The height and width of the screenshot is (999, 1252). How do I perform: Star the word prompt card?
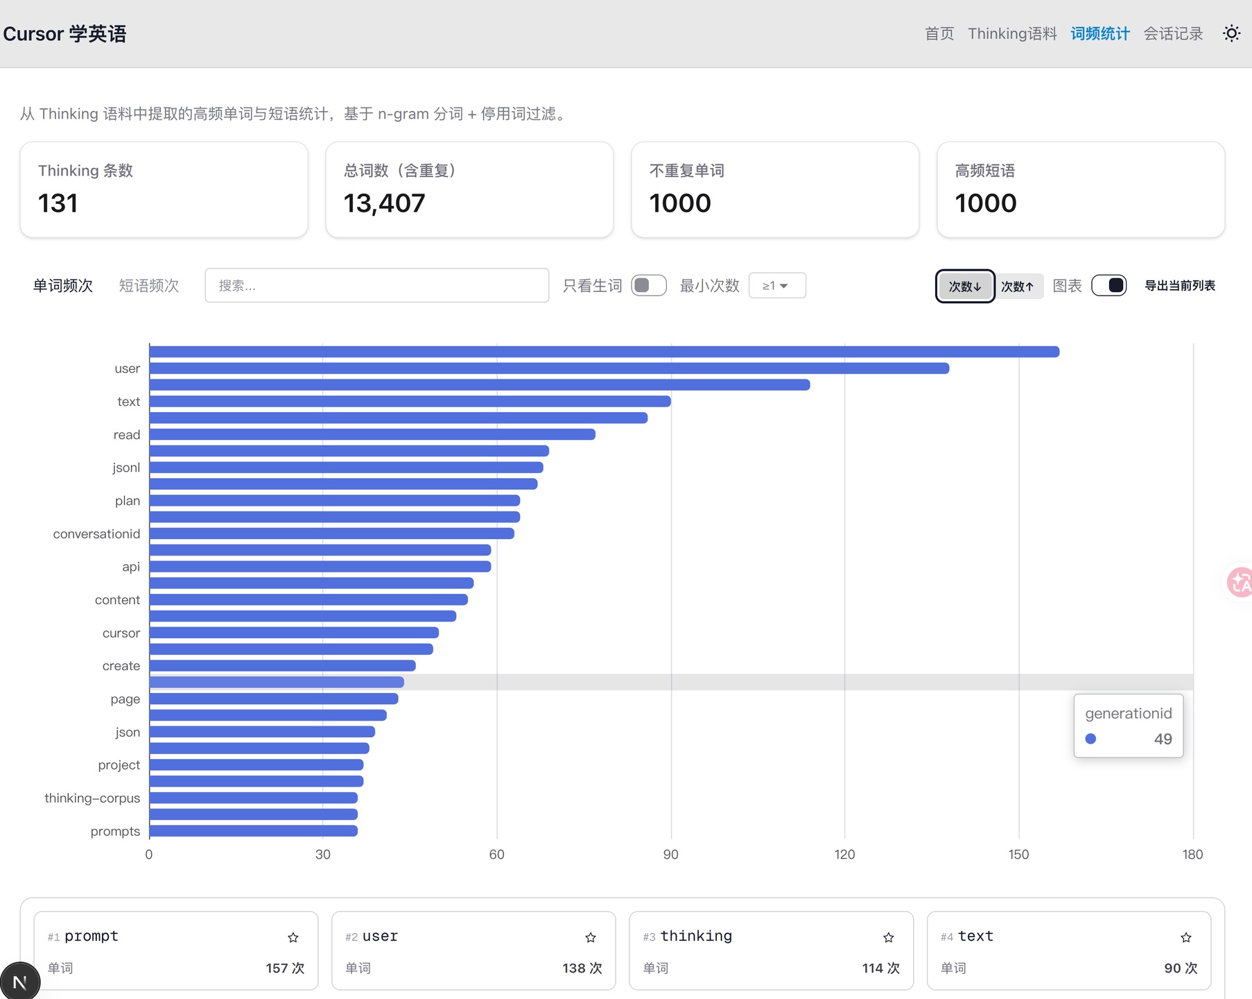pyautogui.click(x=293, y=937)
